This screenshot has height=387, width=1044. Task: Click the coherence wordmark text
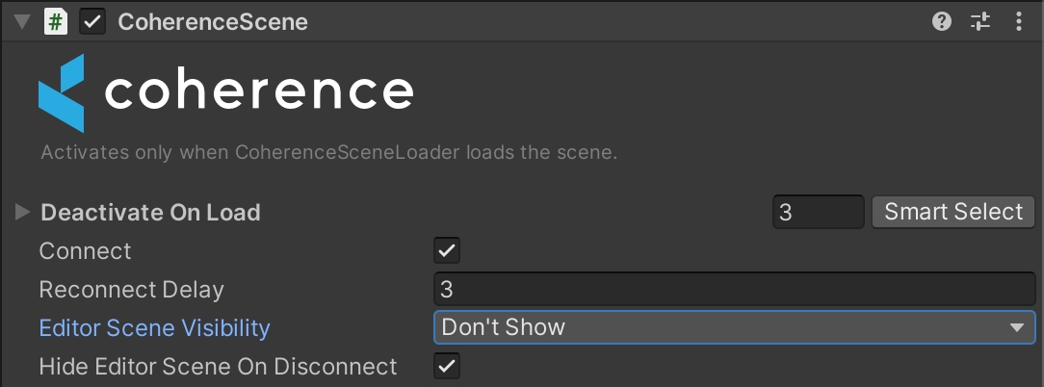click(258, 92)
